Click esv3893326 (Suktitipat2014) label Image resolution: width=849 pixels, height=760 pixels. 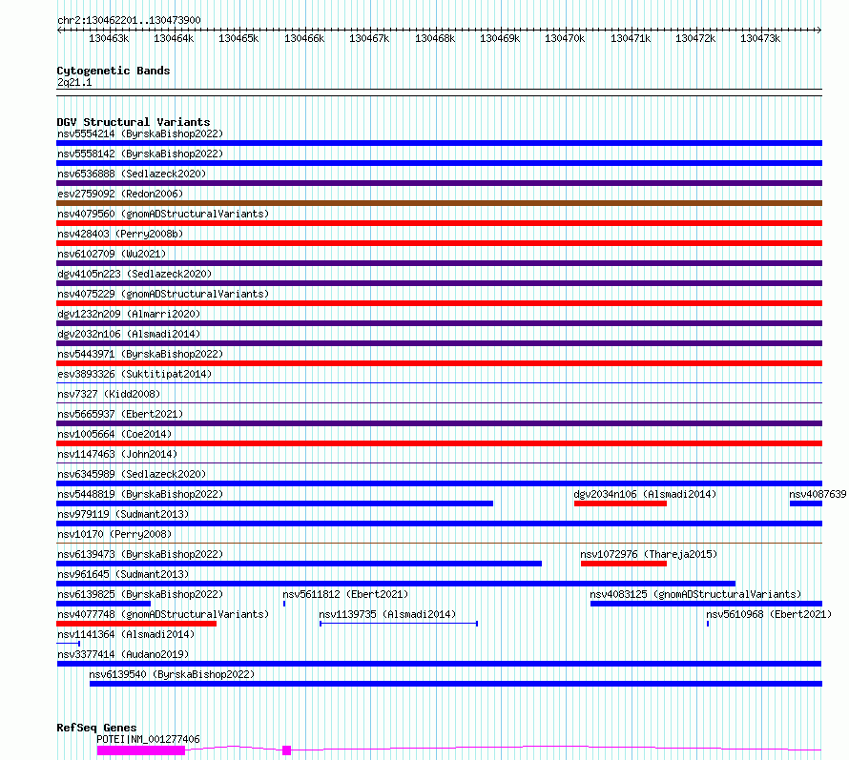point(135,374)
